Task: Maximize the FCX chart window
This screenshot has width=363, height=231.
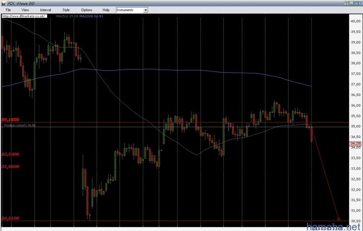Action: pos(356,3)
